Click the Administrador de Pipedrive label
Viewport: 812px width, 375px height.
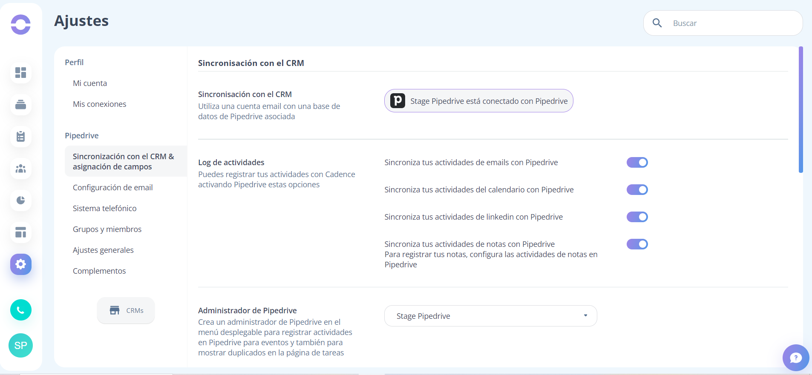pos(248,310)
